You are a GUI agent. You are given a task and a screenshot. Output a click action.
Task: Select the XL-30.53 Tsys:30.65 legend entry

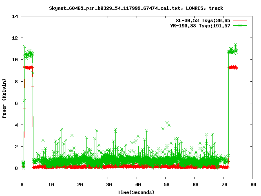[203, 20]
